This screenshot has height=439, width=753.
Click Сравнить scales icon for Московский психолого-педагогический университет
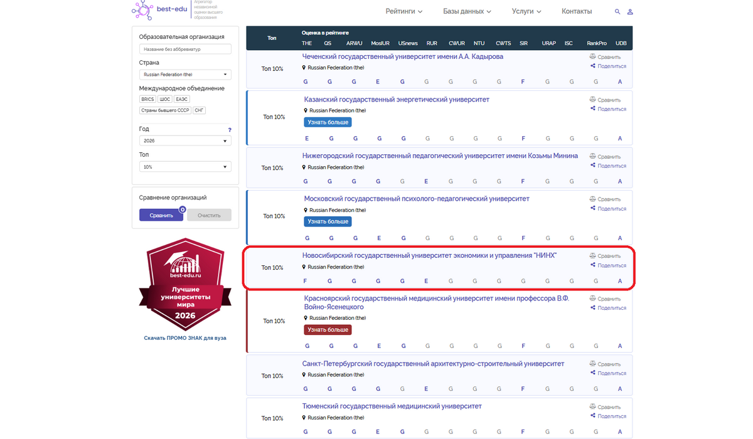pos(592,199)
